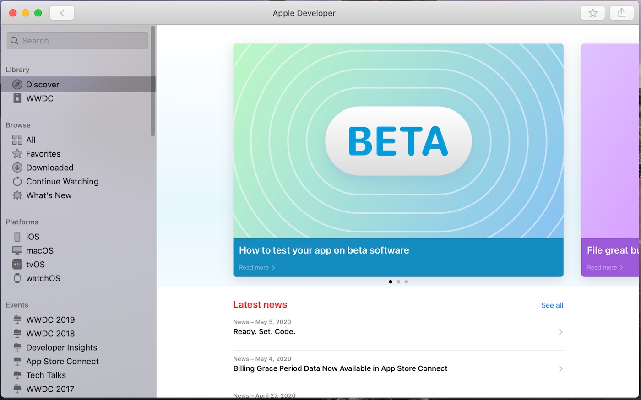
Task: Browse Favorites from the sidebar
Action: [x=43, y=154]
